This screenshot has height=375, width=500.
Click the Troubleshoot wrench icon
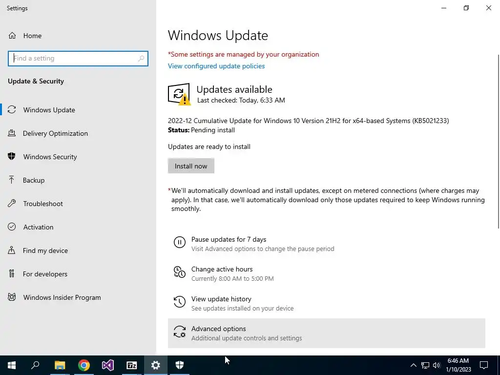(x=12, y=203)
